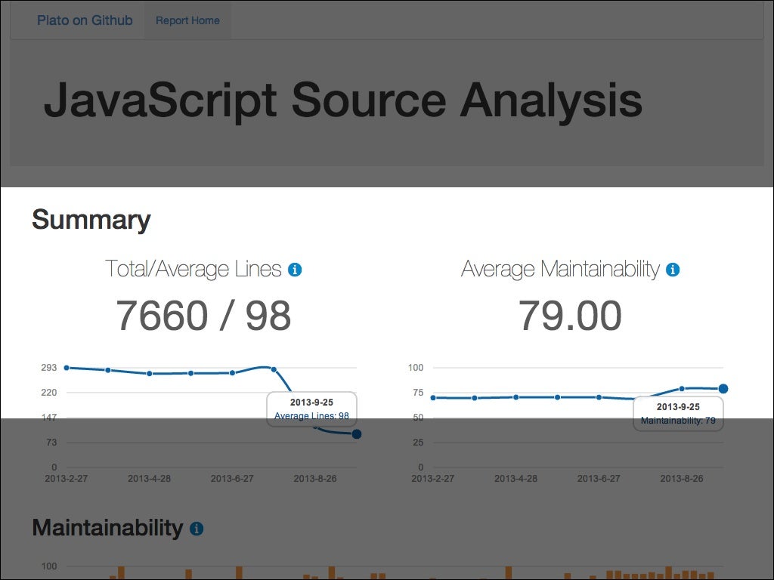Click the info icon next to Average Maintainability
The height and width of the screenshot is (580, 774).
coord(672,270)
